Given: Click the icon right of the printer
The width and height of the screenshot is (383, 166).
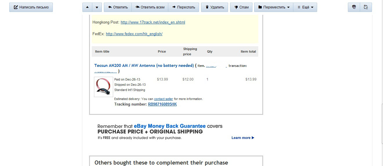Looking at the screenshot, I should coord(366,7).
